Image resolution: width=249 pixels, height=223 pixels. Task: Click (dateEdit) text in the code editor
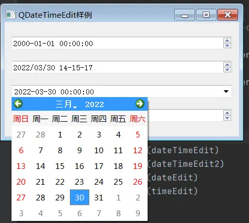(x=173, y=177)
